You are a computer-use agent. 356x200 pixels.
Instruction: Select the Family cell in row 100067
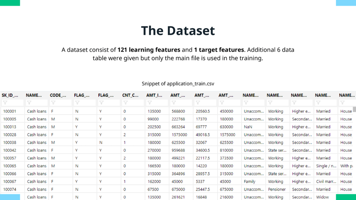coord(250,182)
